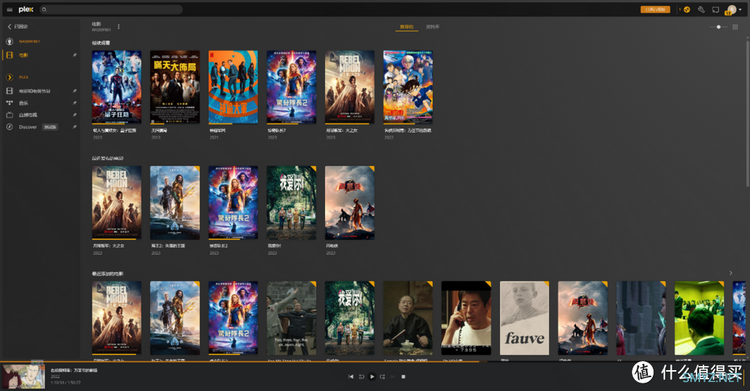Click the Continue Watching section heading
The image size is (750, 391).
(101, 43)
